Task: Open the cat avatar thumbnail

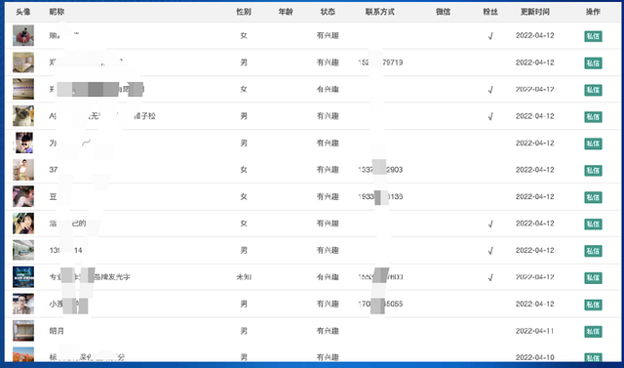Action: point(23,116)
